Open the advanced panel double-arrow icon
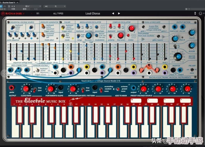205x147 pixels. point(195,13)
